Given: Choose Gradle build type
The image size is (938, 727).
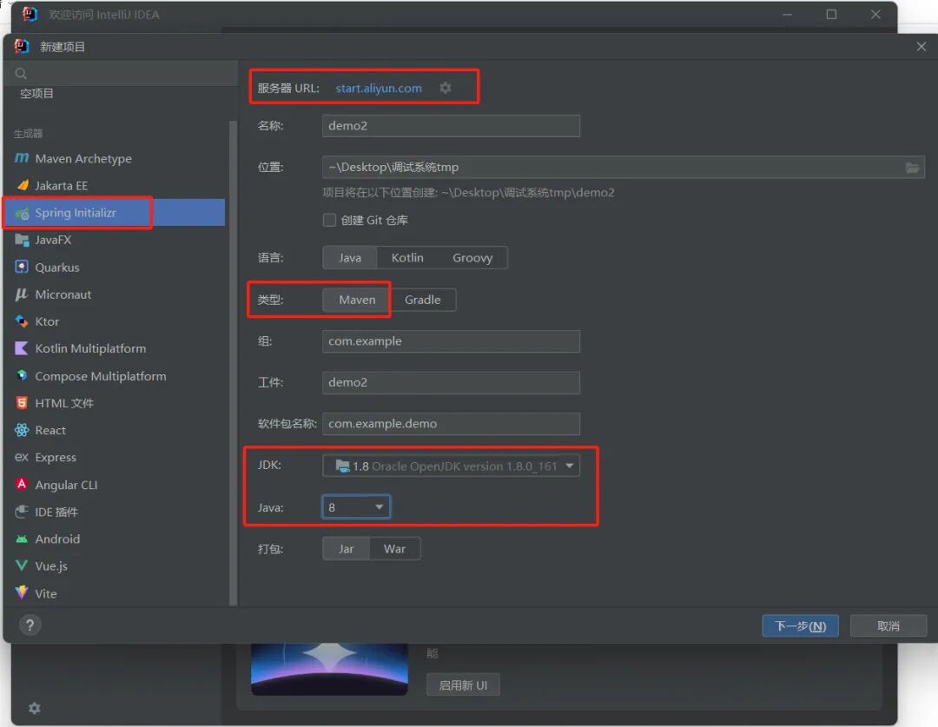Looking at the screenshot, I should click(422, 300).
